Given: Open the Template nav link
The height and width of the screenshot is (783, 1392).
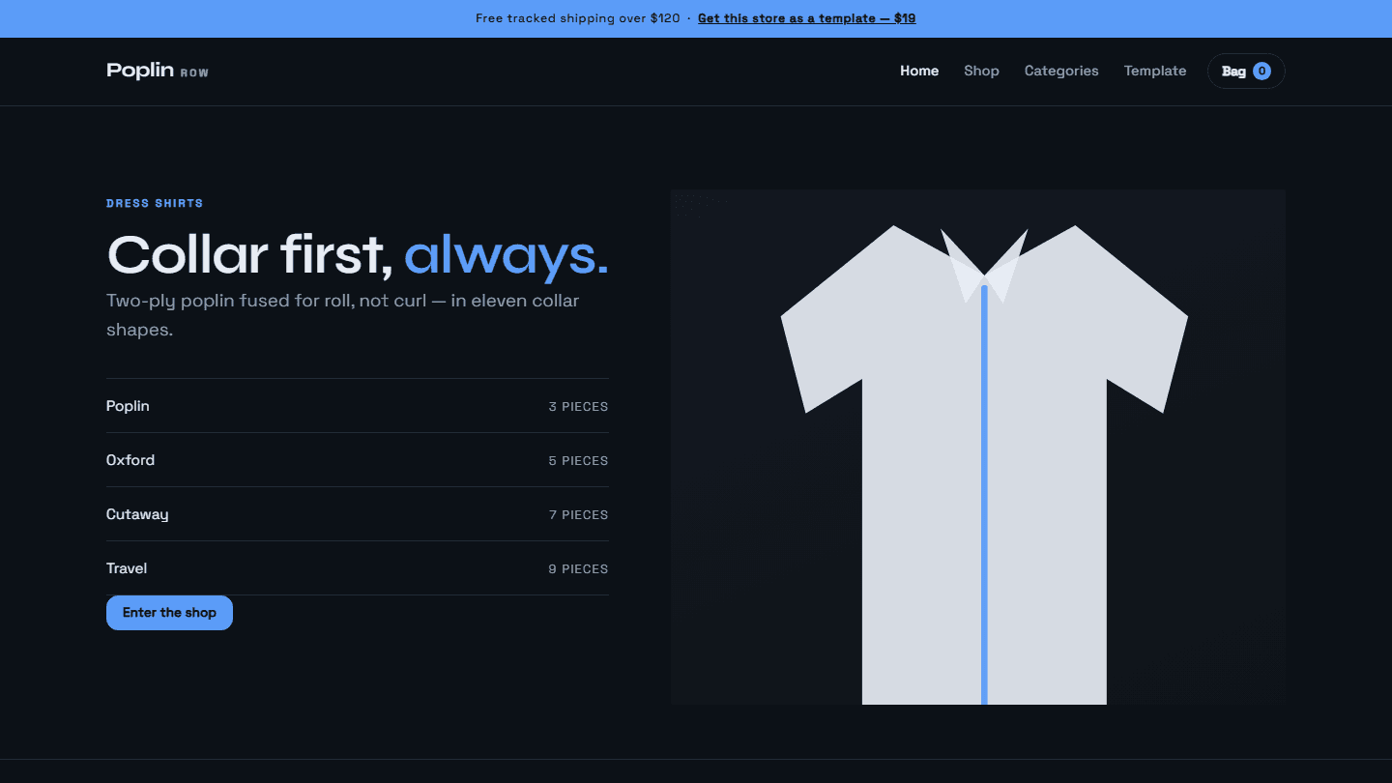Looking at the screenshot, I should tap(1155, 71).
